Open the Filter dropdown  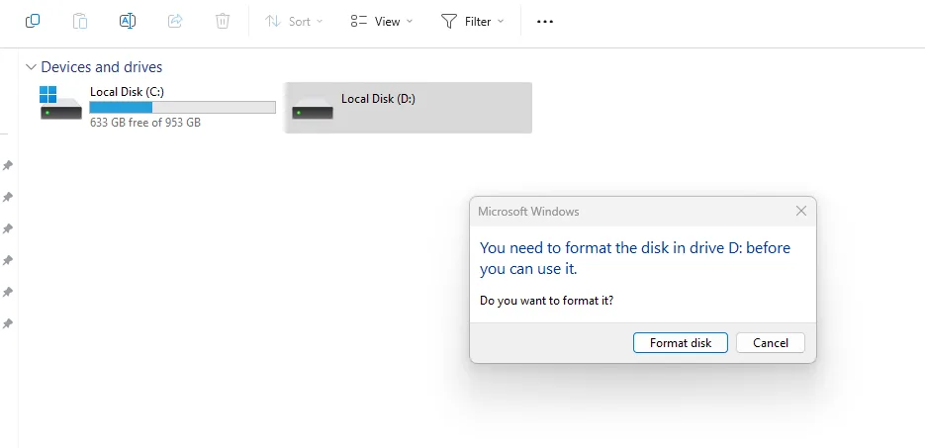(x=472, y=21)
